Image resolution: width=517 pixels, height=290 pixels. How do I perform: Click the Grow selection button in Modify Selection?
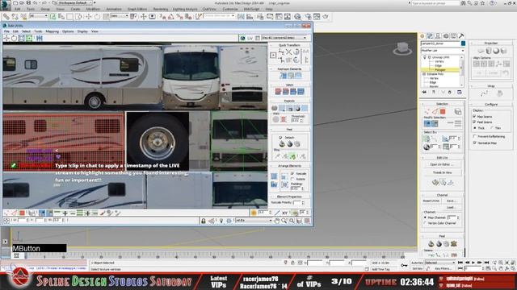[x=427, y=123]
